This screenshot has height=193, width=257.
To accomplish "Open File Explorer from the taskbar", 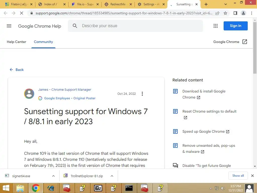I will click(20, 188).
